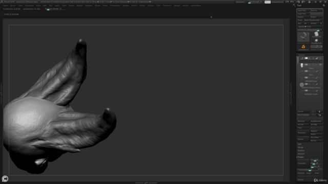Move subtool selection down with arrow
328x184 pixels.
click(x=319, y=111)
